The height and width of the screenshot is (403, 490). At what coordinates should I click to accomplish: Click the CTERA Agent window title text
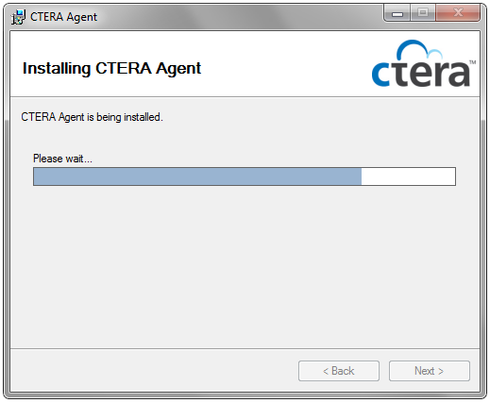[x=63, y=17]
